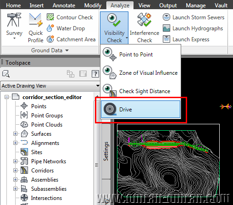Screen dimensions: 233x205
Task: Select Intersections tree item
Action: pos(46,198)
